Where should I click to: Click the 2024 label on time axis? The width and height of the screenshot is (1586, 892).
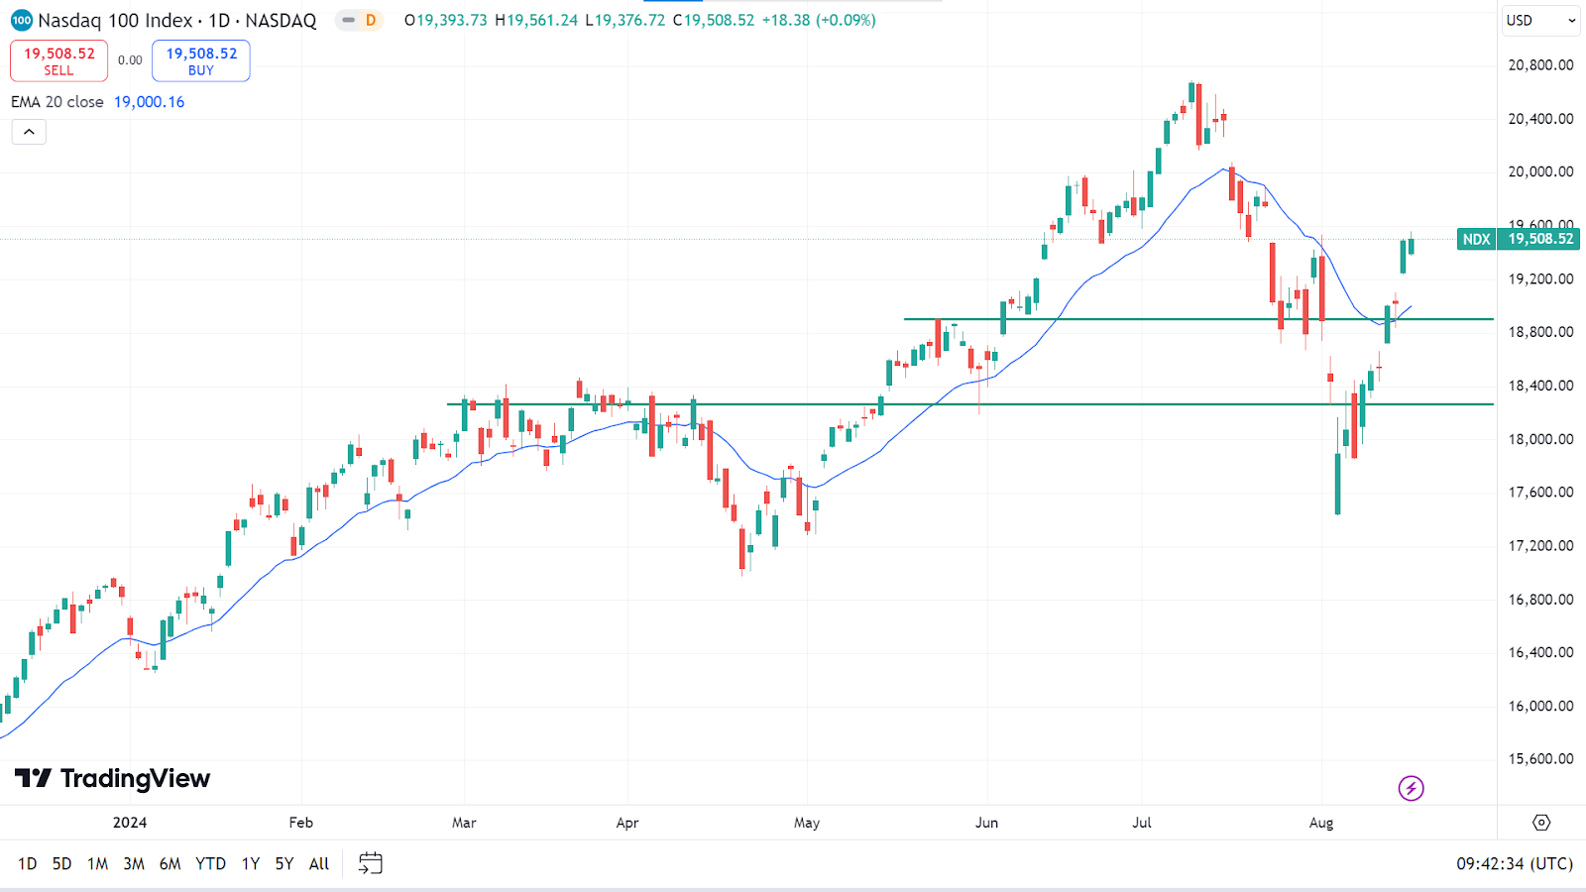pos(130,823)
